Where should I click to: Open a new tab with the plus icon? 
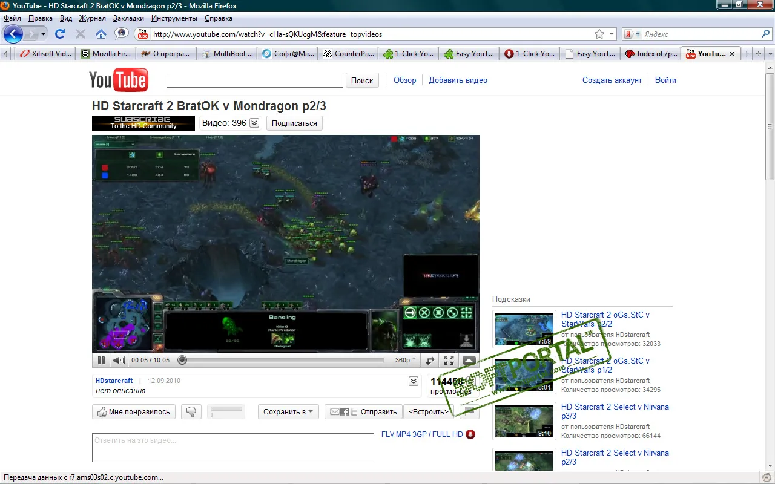point(758,54)
